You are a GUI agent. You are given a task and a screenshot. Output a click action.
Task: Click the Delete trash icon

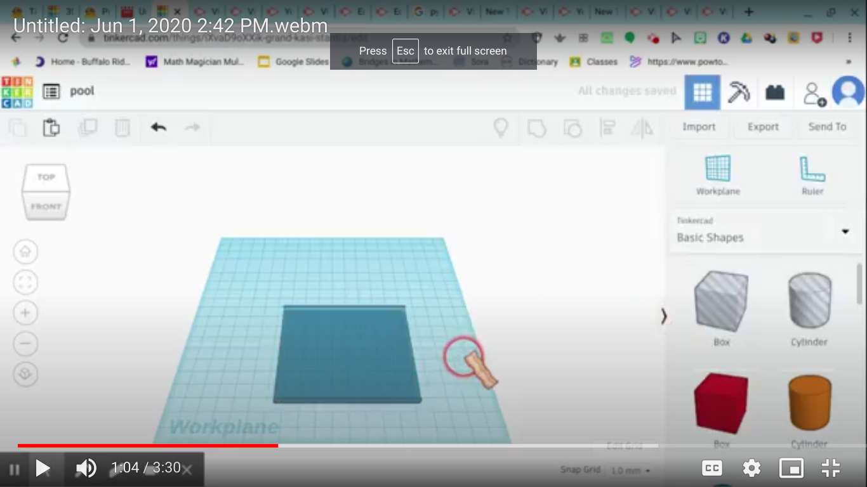(x=122, y=127)
